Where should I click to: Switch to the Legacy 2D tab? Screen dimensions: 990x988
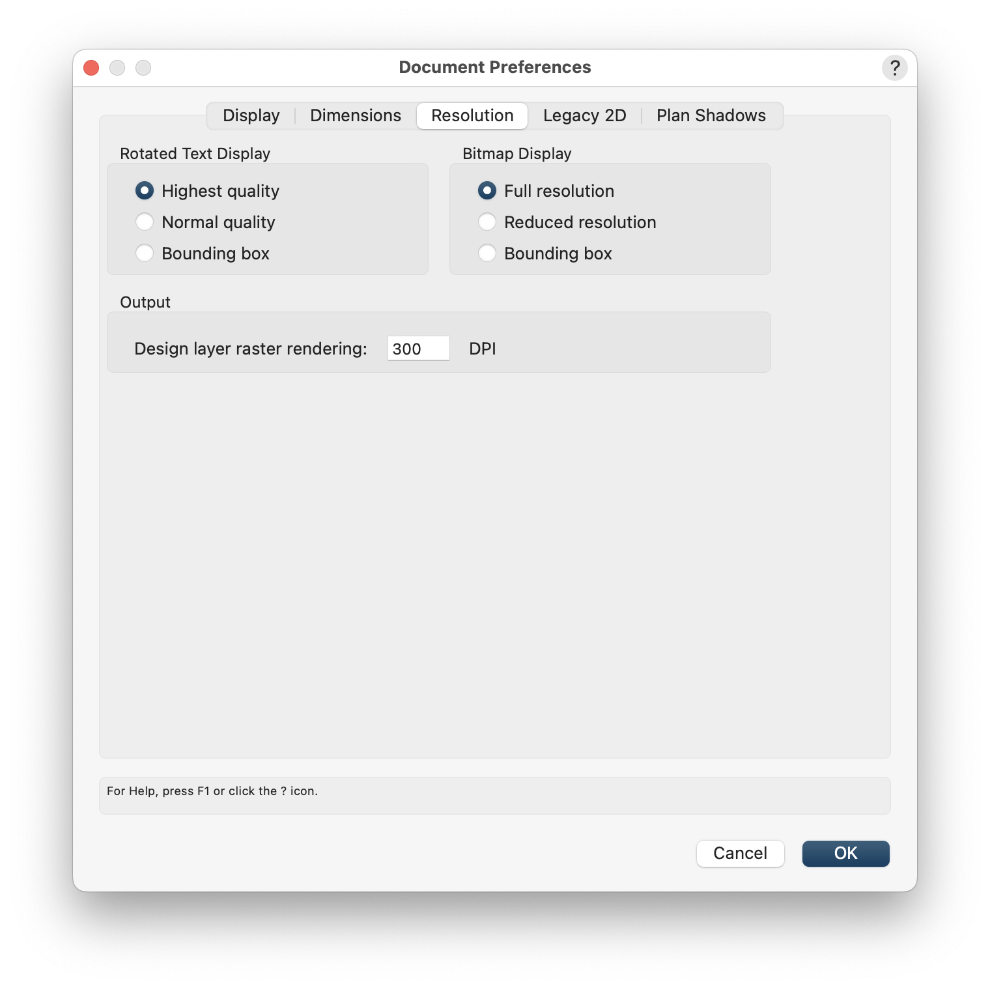[x=584, y=115]
